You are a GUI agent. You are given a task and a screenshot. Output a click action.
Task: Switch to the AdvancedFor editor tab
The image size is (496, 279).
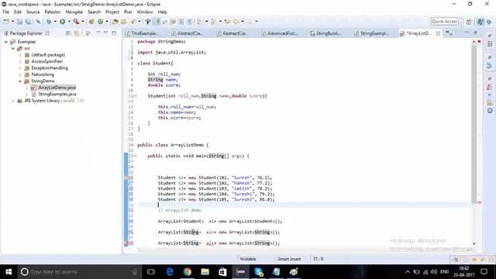[x=280, y=33]
